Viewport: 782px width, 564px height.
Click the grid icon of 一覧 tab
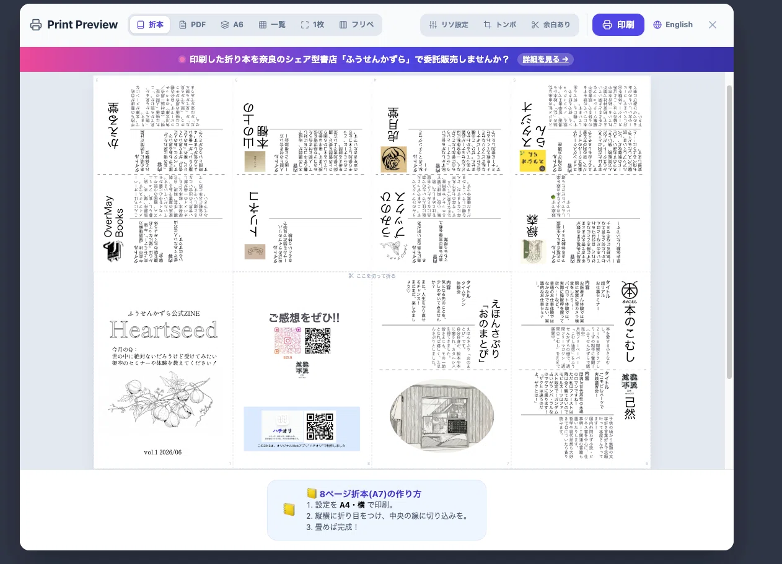(263, 25)
